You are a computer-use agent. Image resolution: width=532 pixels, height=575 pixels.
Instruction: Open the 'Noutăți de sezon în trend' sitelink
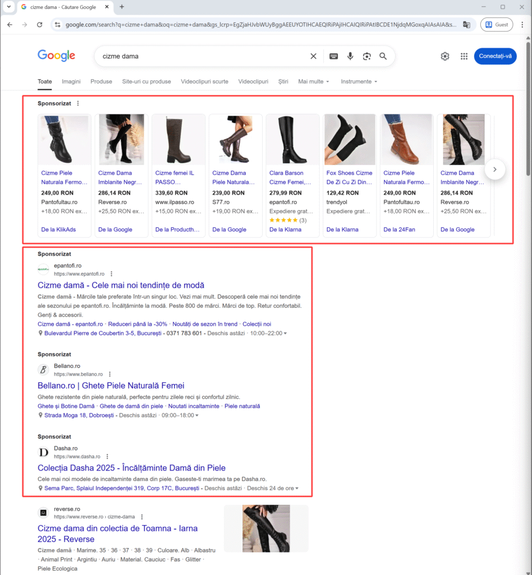click(205, 324)
